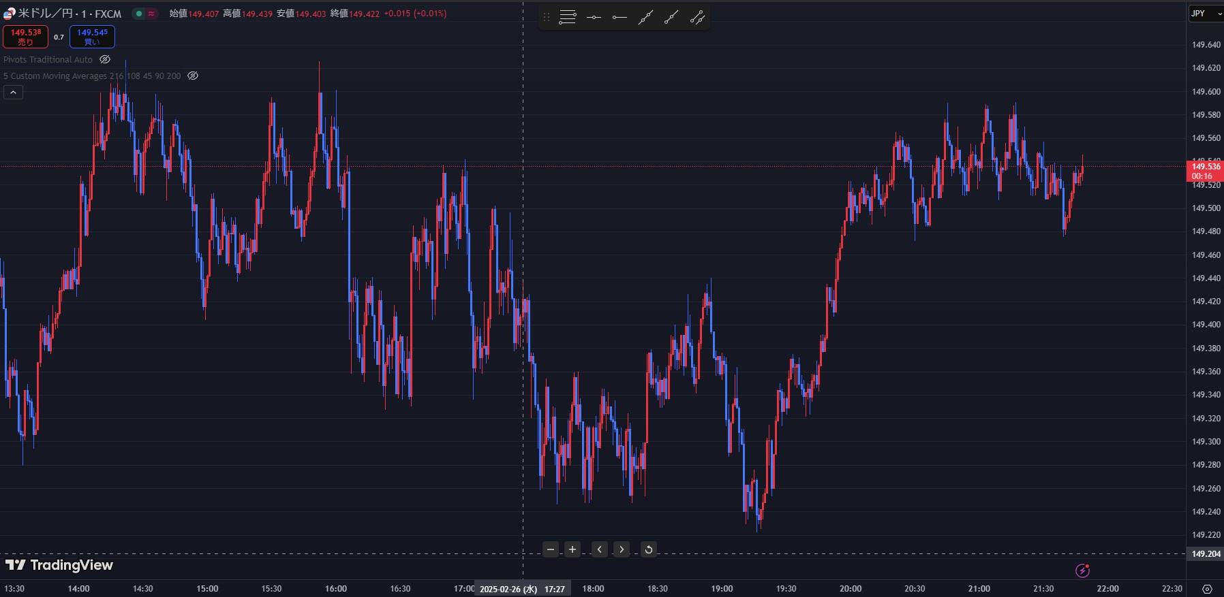The image size is (1224, 597).
Task: Click the 149.538 sell button
Action: click(25, 37)
